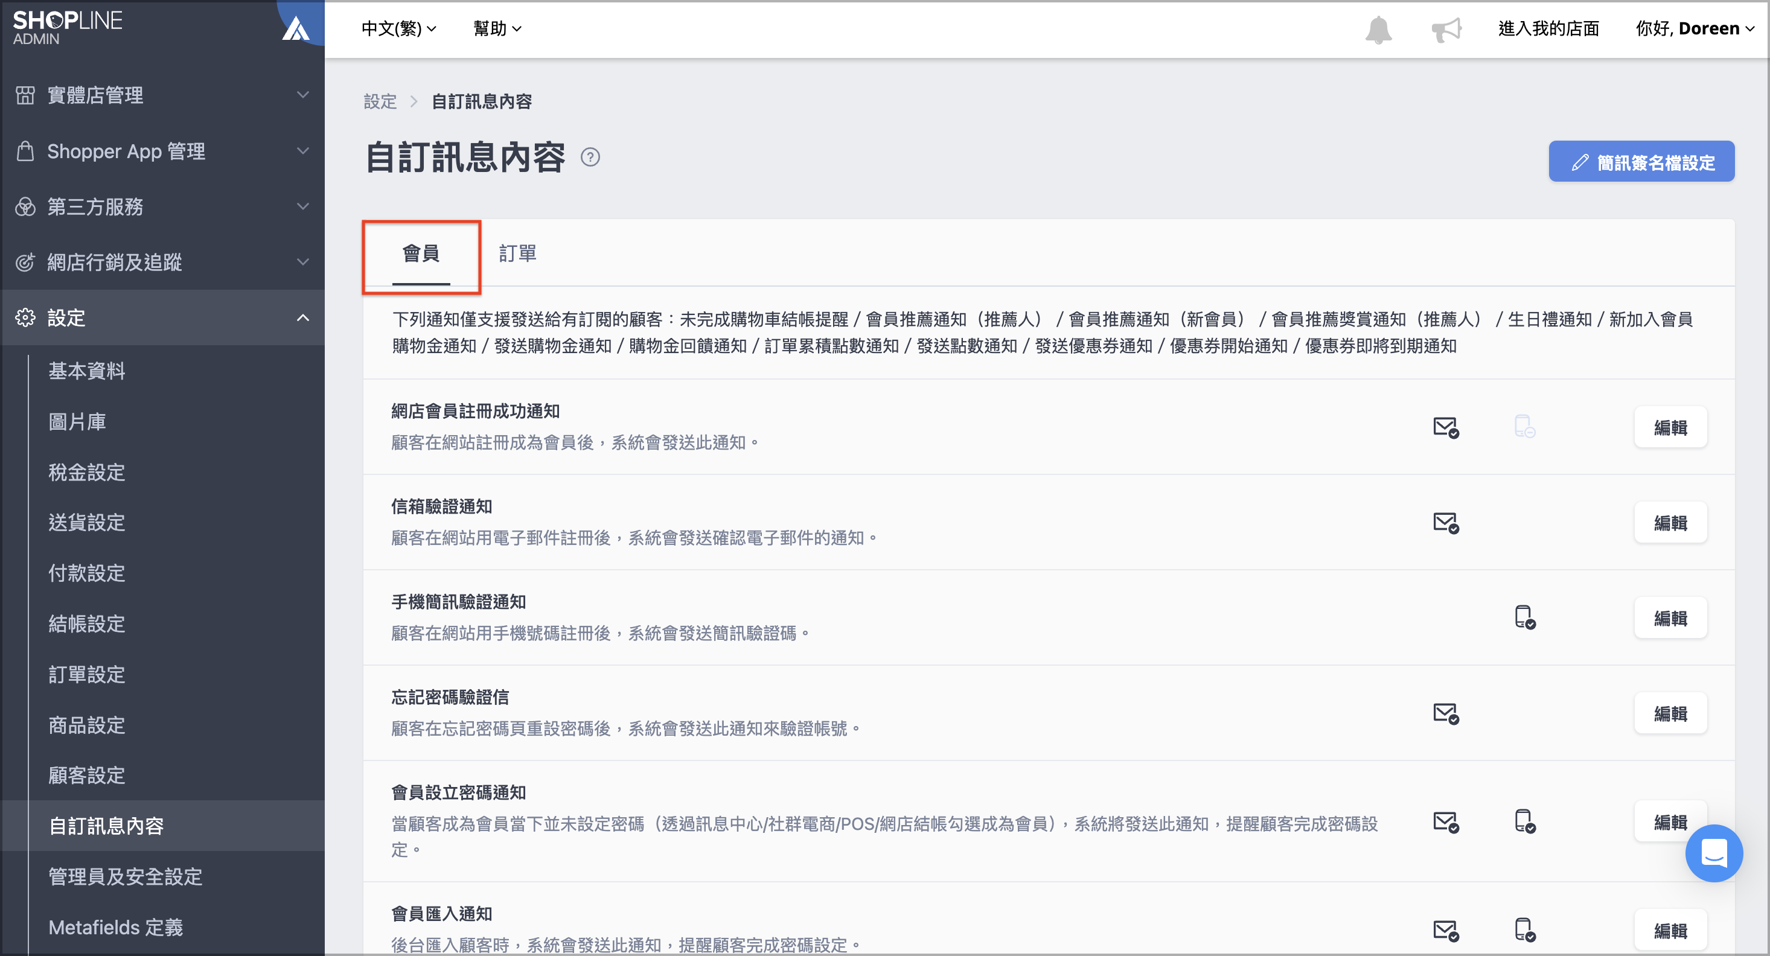Click the 進入我的店面 link
Image resolution: width=1770 pixels, height=956 pixels.
pos(1549,29)
